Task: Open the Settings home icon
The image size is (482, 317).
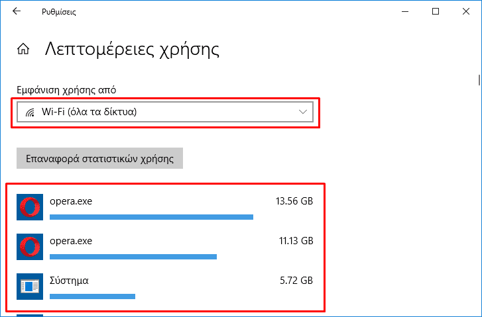Action: click(23, 49)
